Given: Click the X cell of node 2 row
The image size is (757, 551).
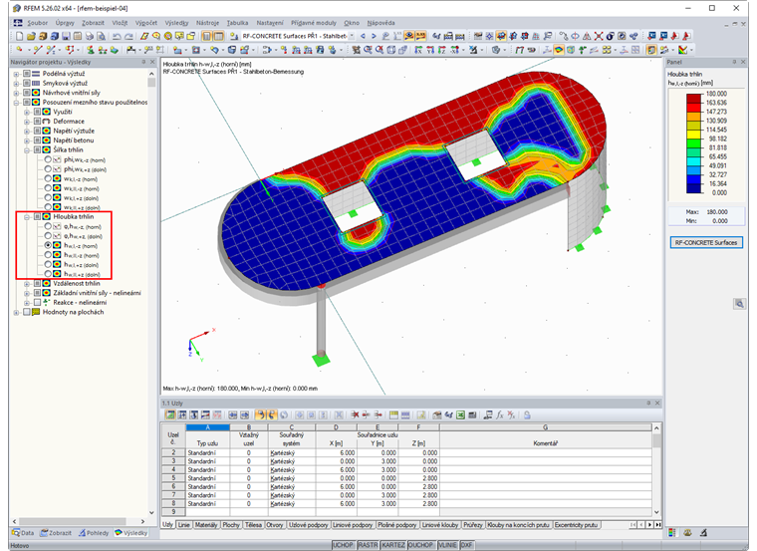Looking at the screenshot, I should coord(336,453).
